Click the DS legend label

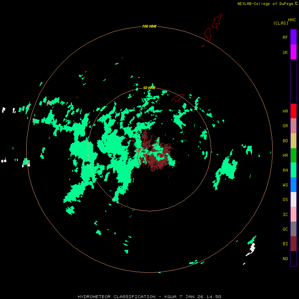pos(285,200)
